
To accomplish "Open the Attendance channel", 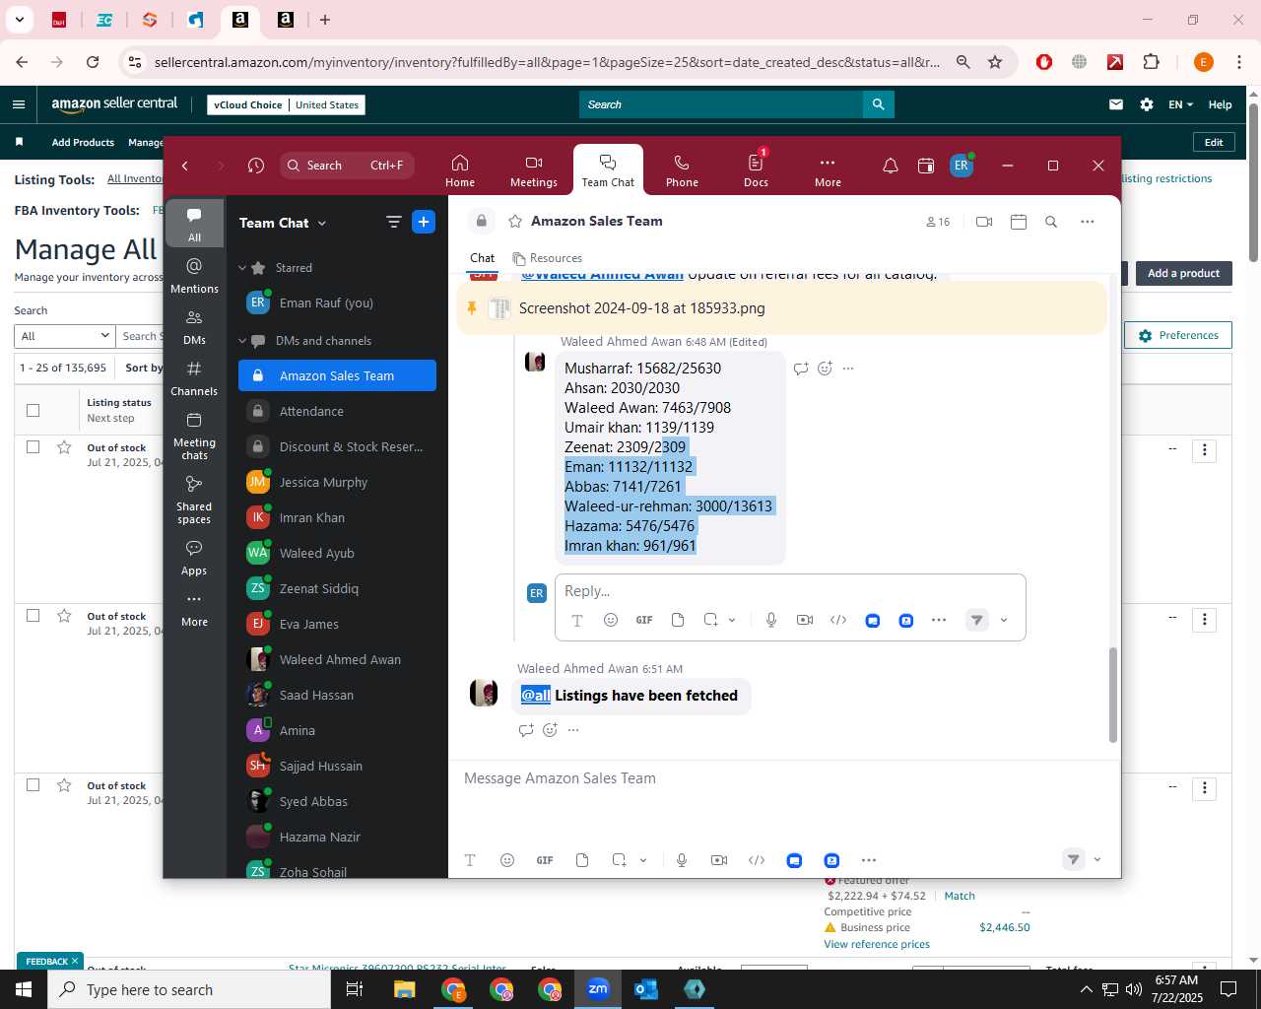I will pyautogui.click(x=337, y=411).
